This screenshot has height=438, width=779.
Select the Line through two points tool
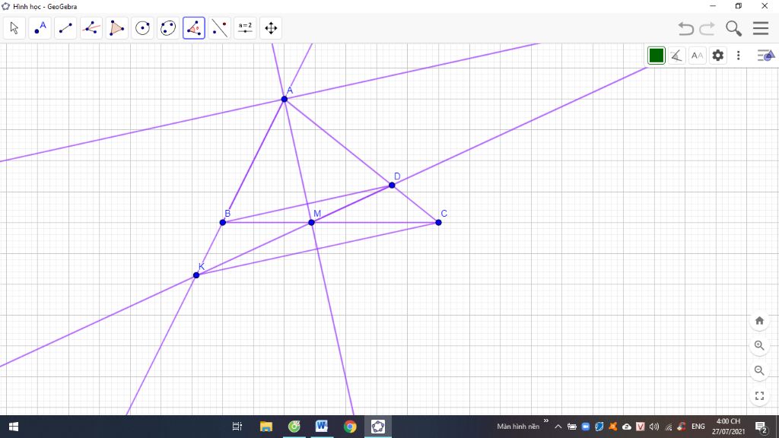point(65,28)
